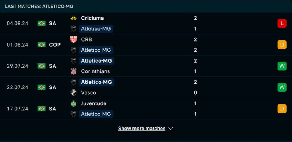Open Criciuma team name link
The height and width of the screenshot is (142, 292).
tap(92, 18)
